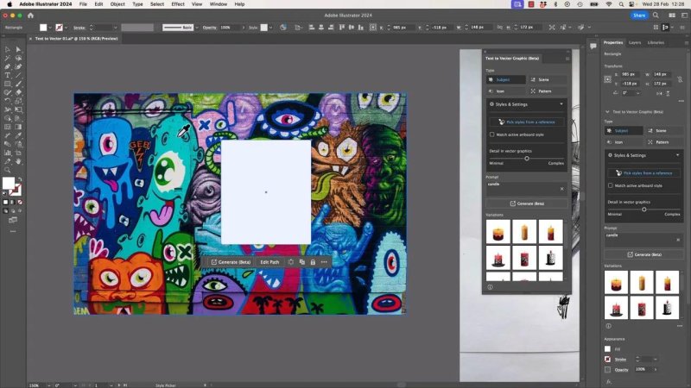Select the Column Graph tool

8,153
